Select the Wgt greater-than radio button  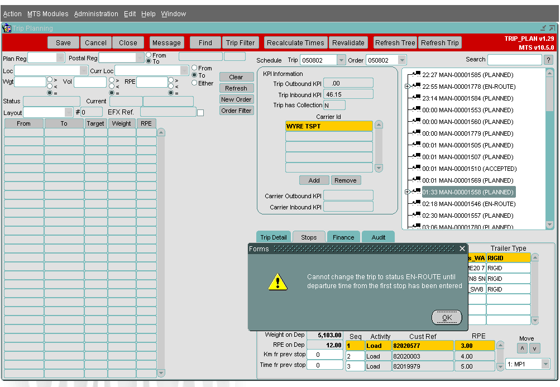[x=50, y=79]
